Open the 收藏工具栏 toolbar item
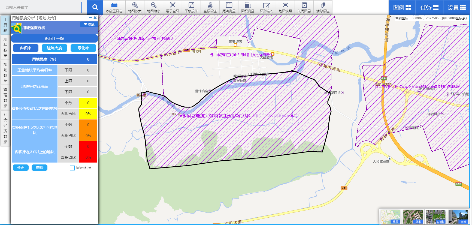 coord(114,7)
